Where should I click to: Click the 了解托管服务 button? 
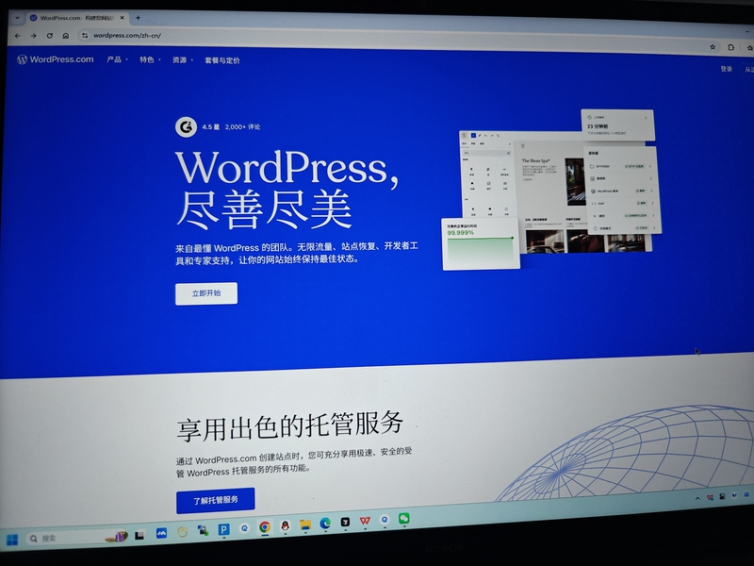(215, 499)
